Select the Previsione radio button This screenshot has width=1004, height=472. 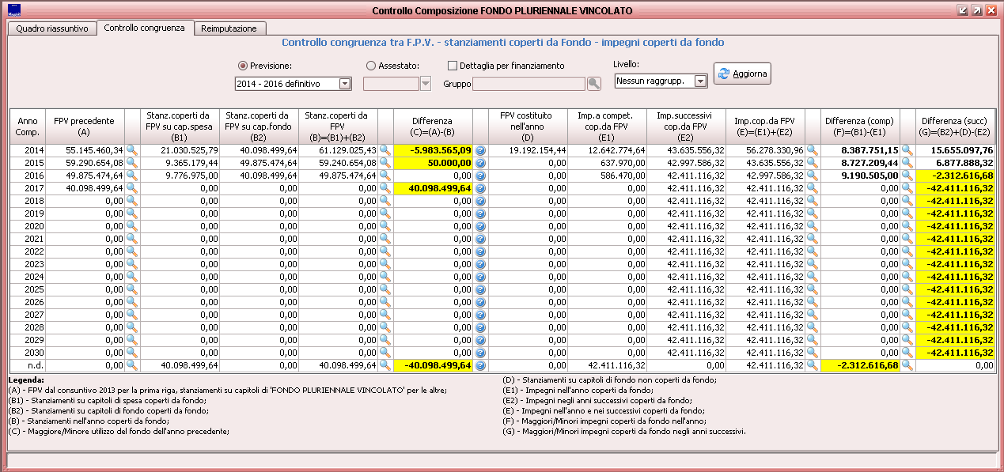pyautogui.click(x=243, y=66)
